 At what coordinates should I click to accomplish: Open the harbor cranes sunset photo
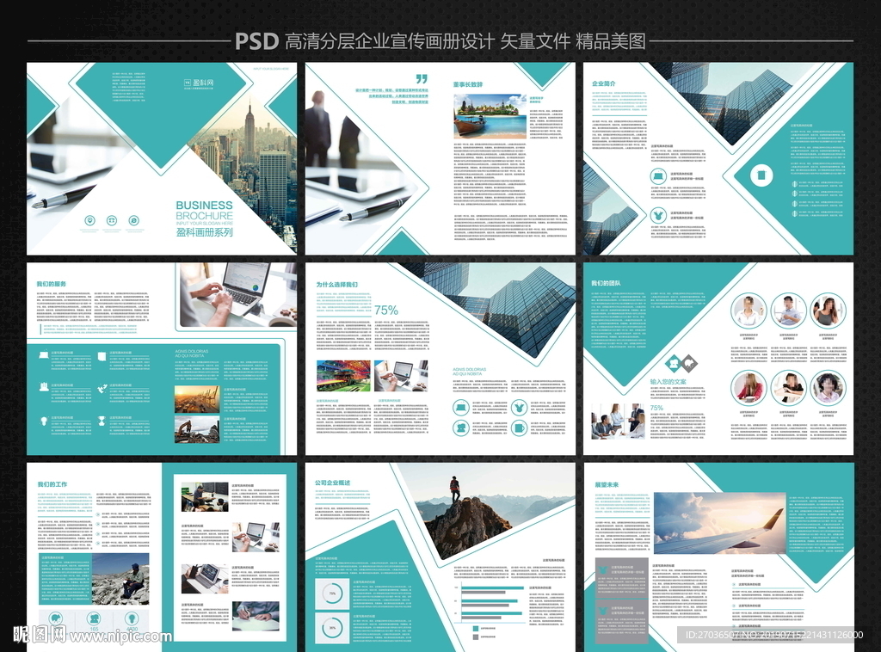[x=197, y=399]
